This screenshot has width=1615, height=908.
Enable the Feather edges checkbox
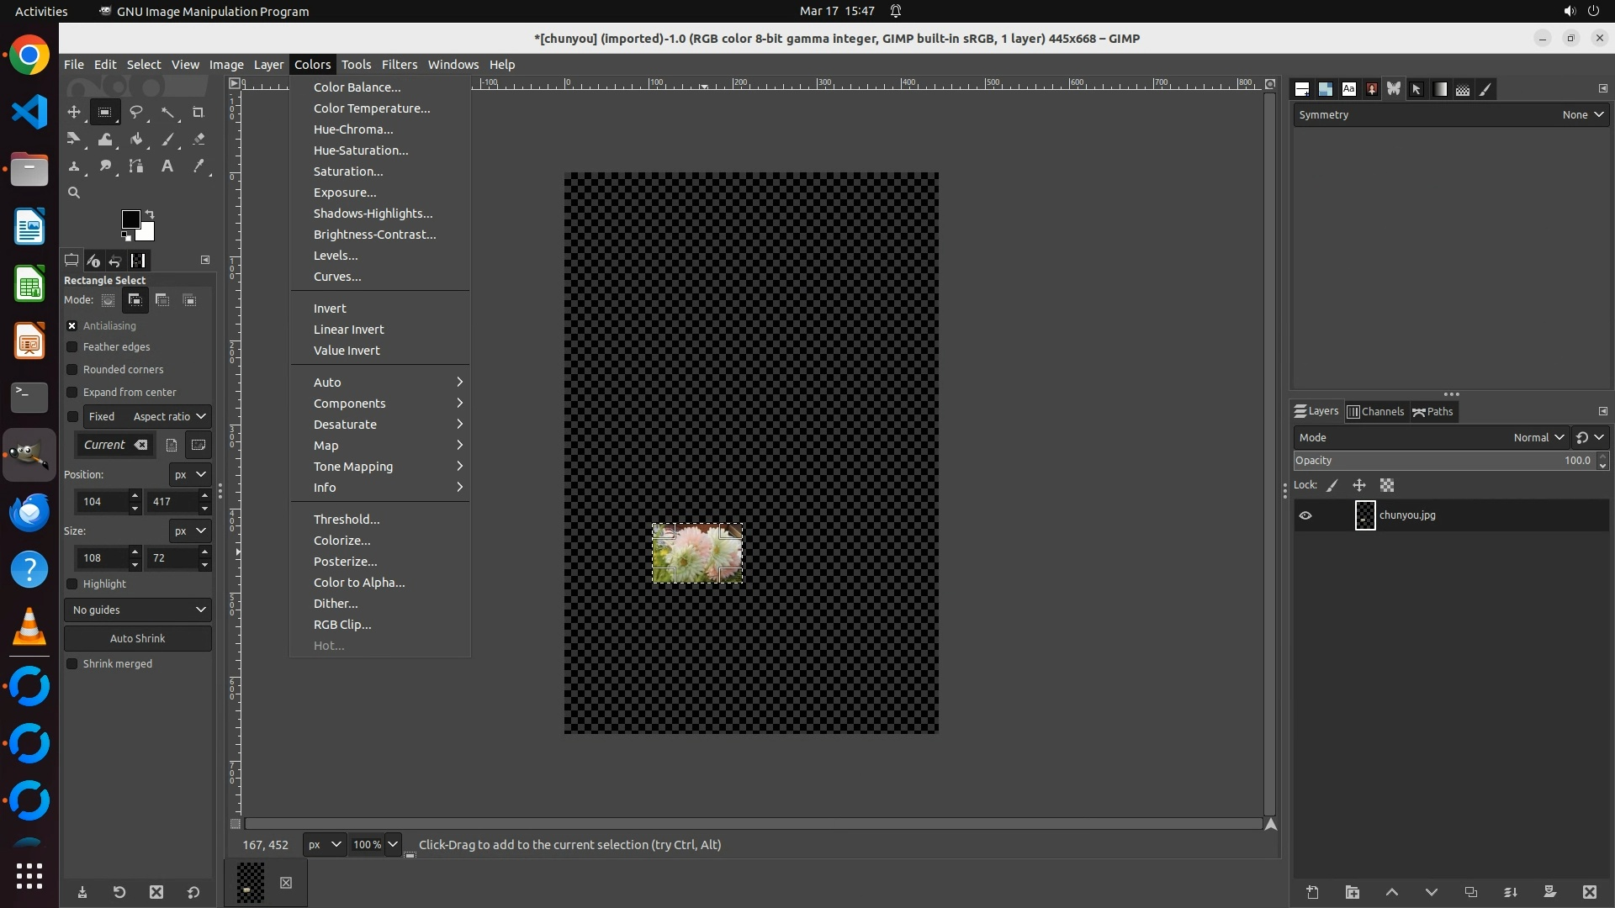(x=72, y=347)
